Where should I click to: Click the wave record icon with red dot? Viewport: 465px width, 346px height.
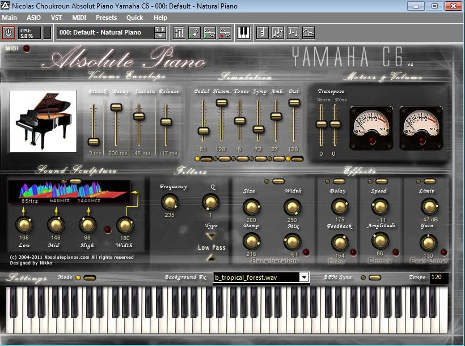pos(225,33)
